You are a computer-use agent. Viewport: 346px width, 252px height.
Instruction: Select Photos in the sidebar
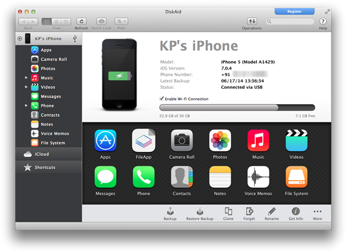click(48, 68)
